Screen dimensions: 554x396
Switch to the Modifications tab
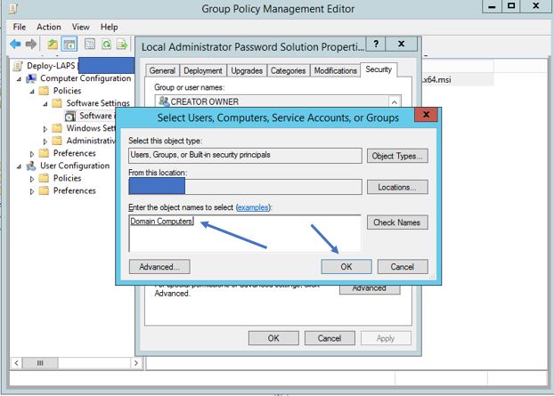[335, 70]
